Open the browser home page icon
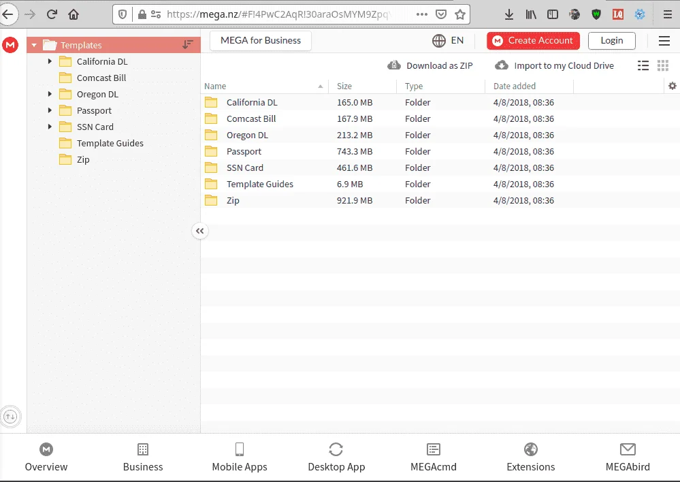680x482 pixels. click(x=74, y=14)
